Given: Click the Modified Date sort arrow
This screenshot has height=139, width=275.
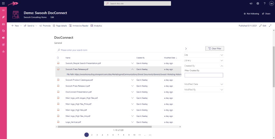Looking at the screenshot, I should coord(176,58).
